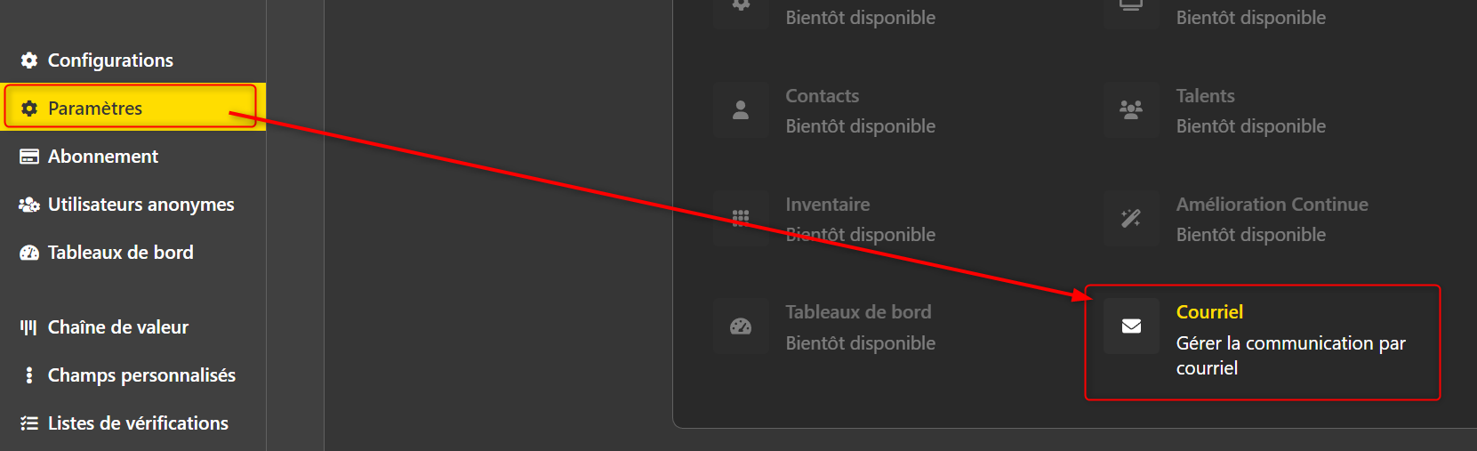Open Listes de vérifications in the sidebar
Screen dimensions: 1477x451
pos(132,423)
